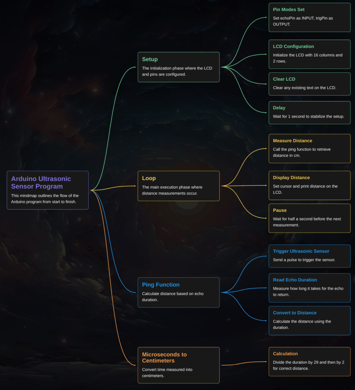
Task: Select the green Delay node
Action: pos(309,112)
